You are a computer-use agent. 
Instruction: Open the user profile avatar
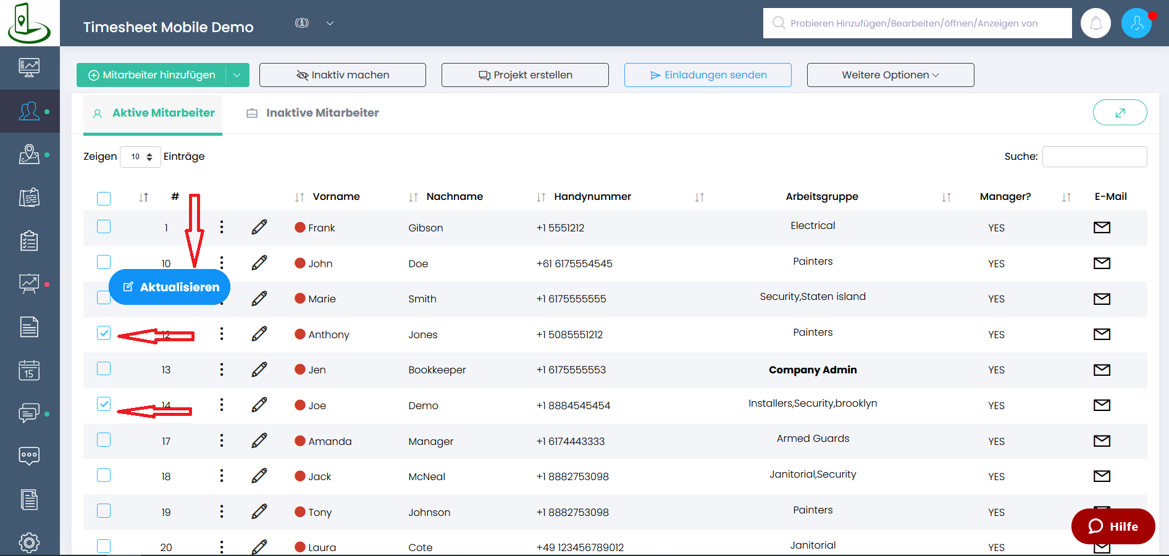click(1136, 23)
